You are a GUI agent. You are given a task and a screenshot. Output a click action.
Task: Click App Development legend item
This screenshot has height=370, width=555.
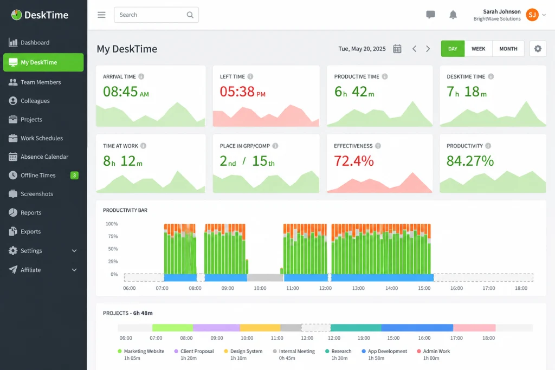pyautogui.click(x=384, y=354)
